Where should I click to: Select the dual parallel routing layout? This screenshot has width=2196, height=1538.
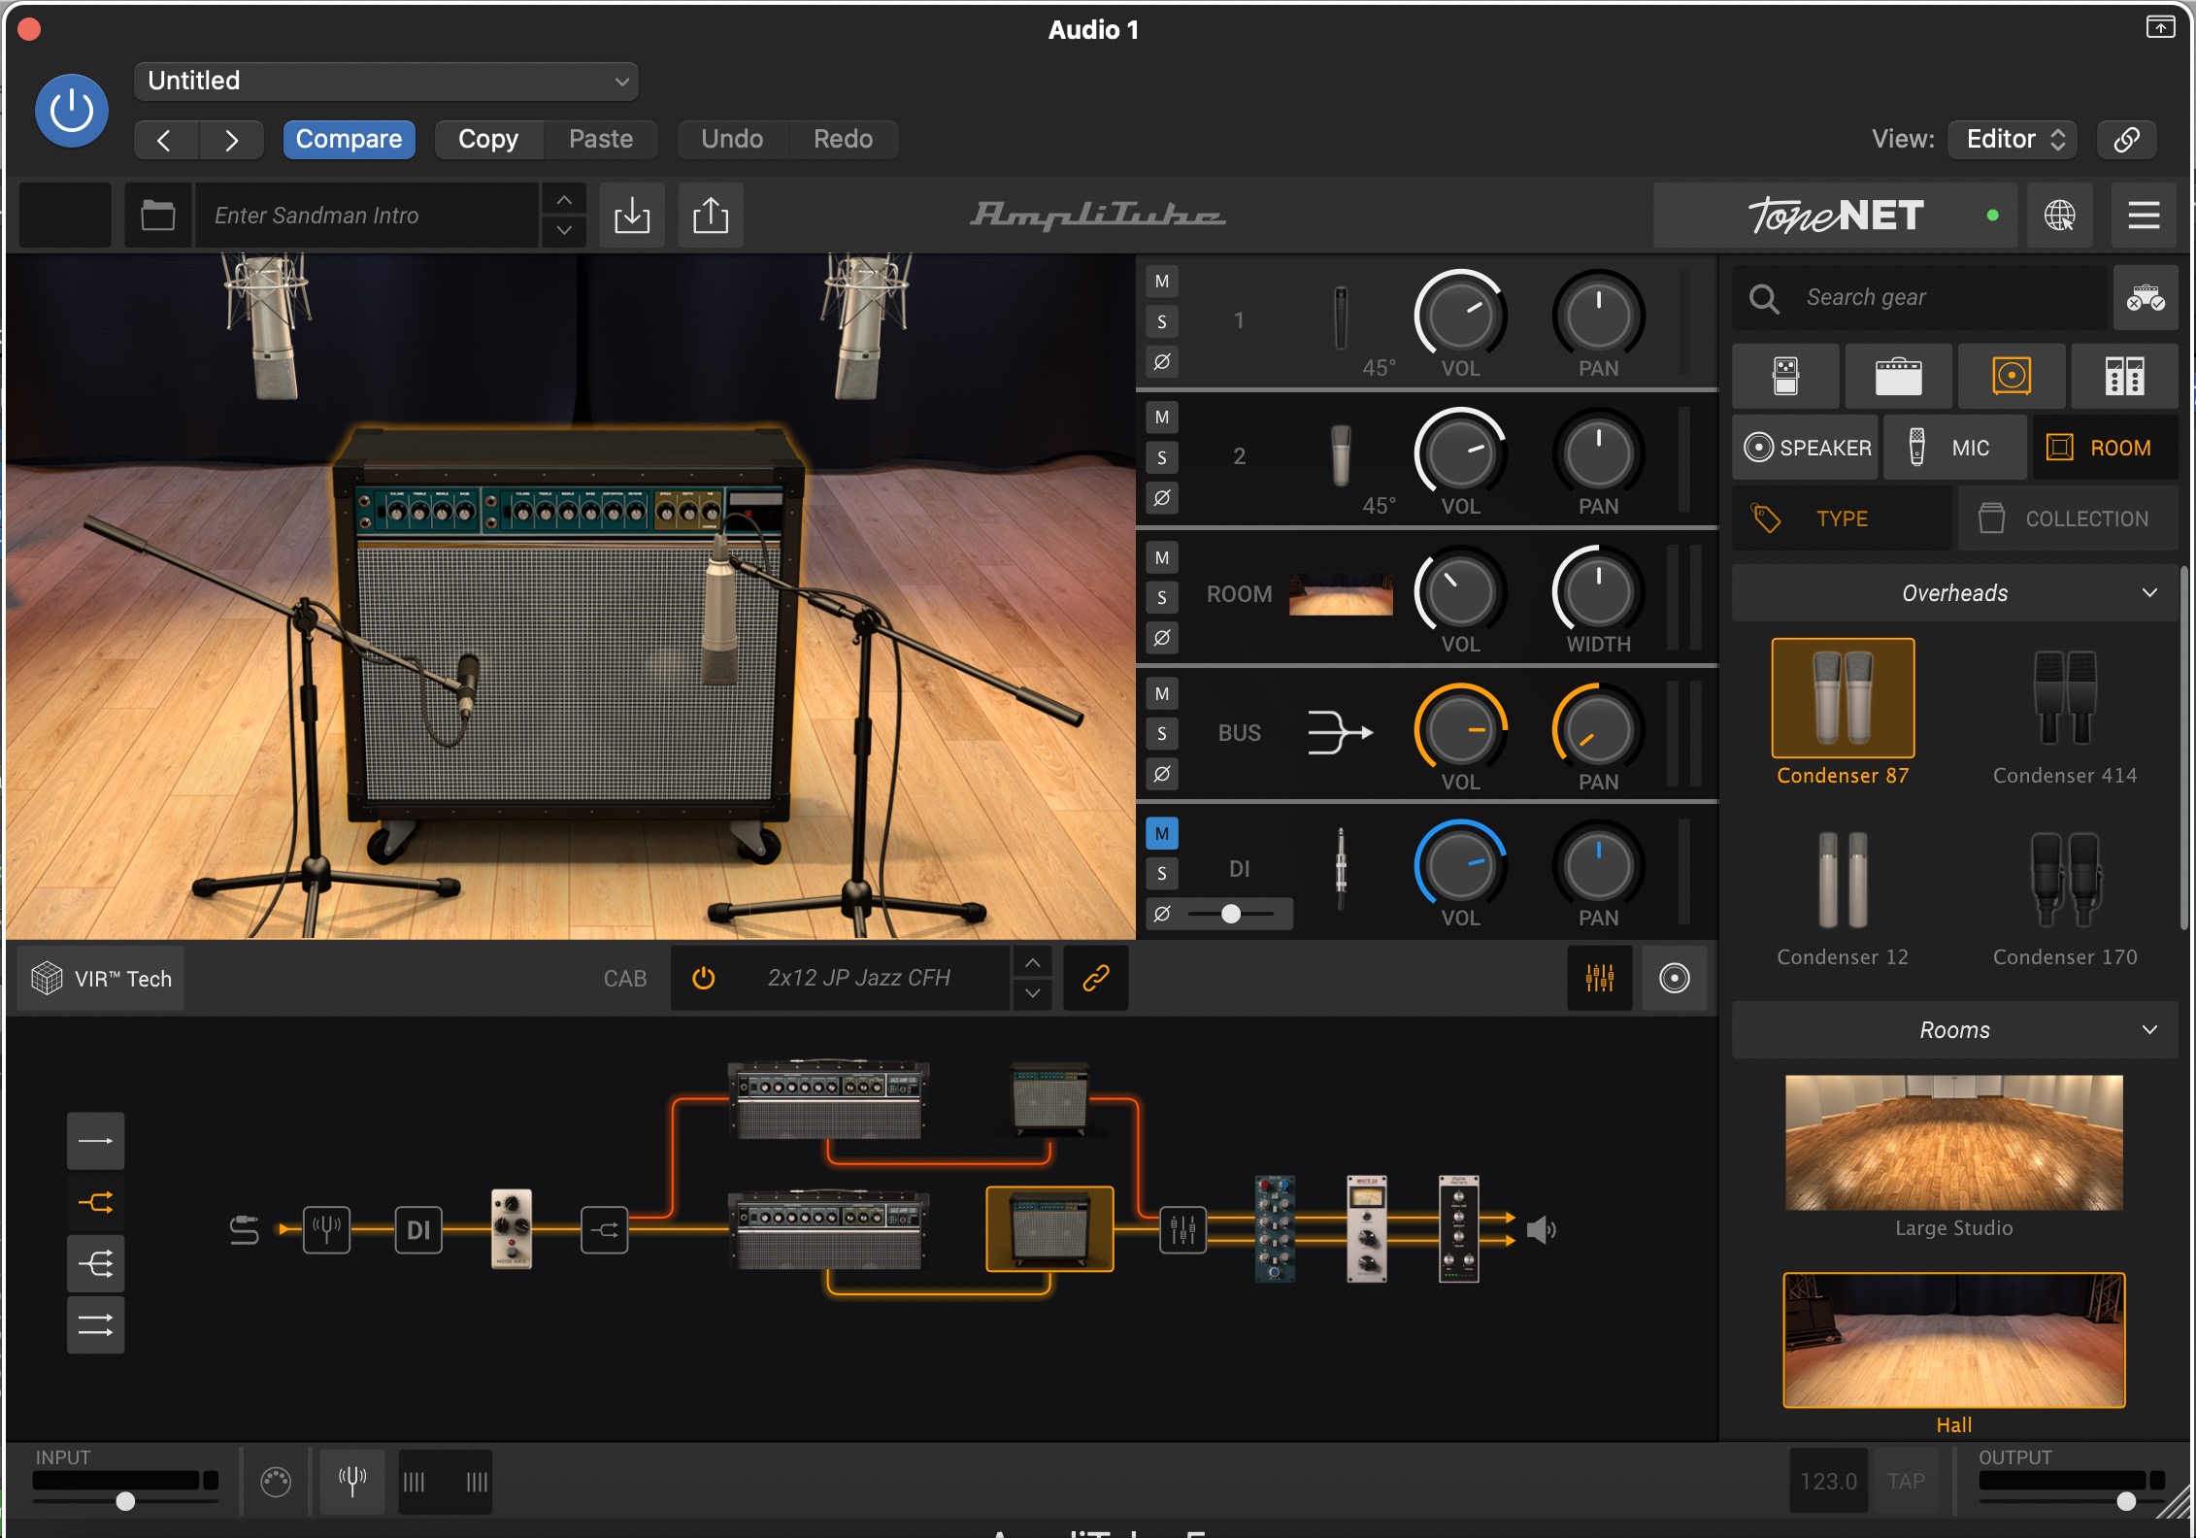(95, 1324)
